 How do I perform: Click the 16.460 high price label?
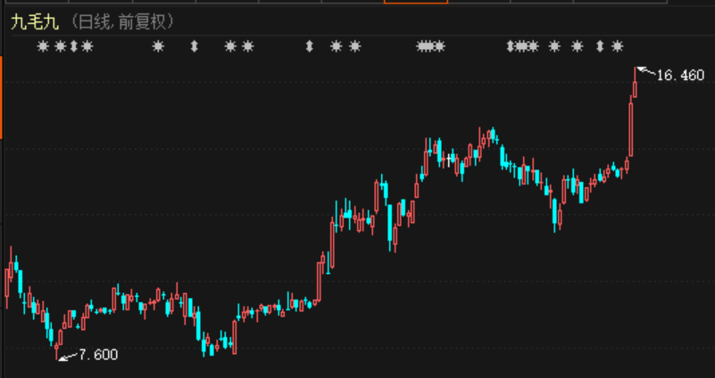pyautogui.click(x=680, y=76)
